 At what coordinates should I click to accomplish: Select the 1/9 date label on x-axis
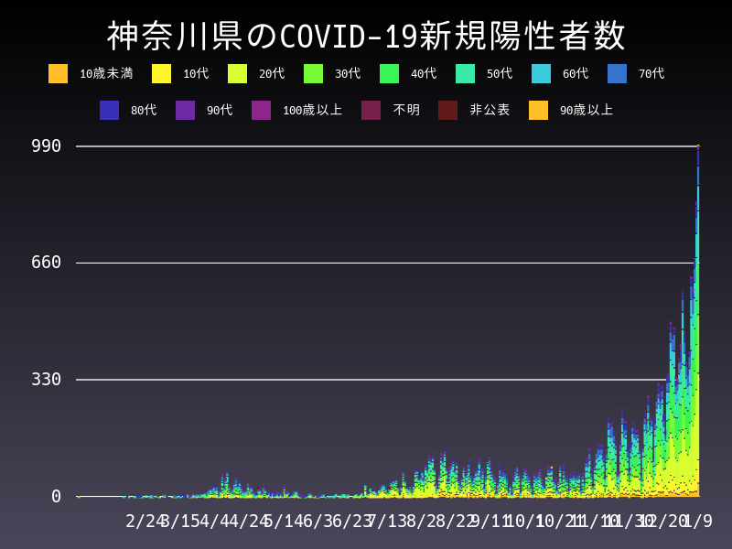pyautogui.click(x=696, y=522)
